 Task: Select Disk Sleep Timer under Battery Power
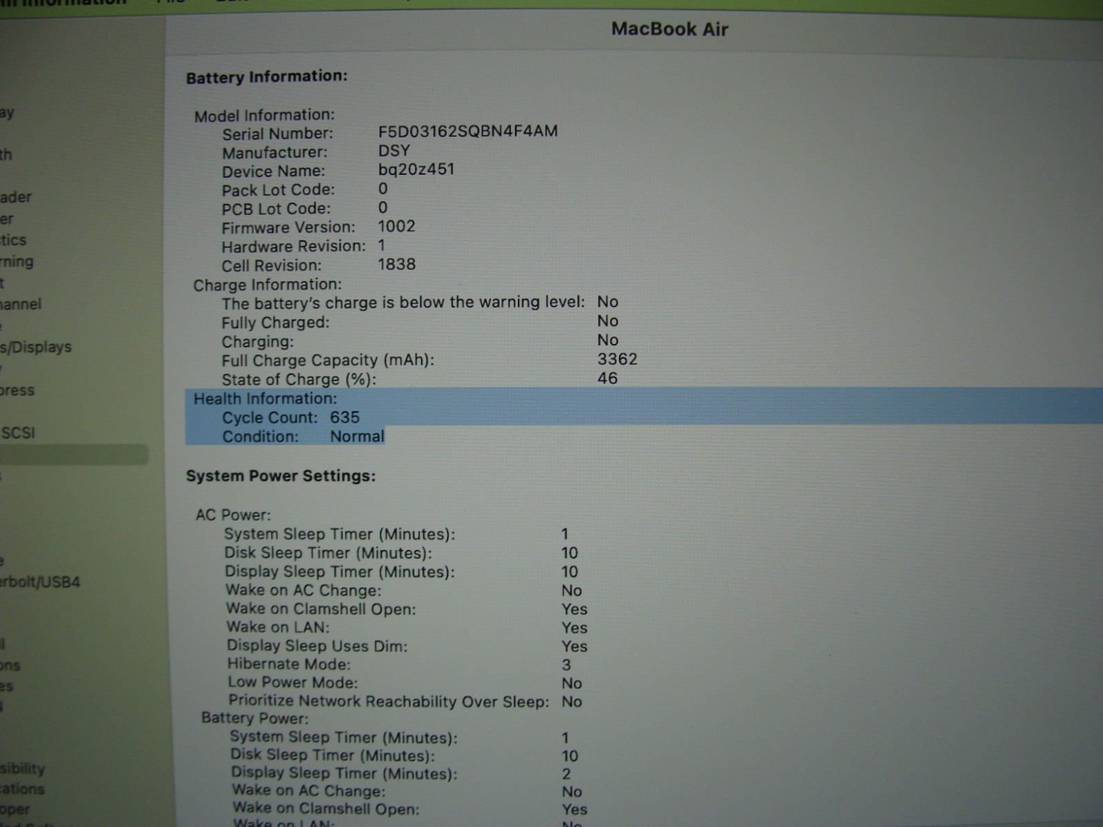point(332,755)
